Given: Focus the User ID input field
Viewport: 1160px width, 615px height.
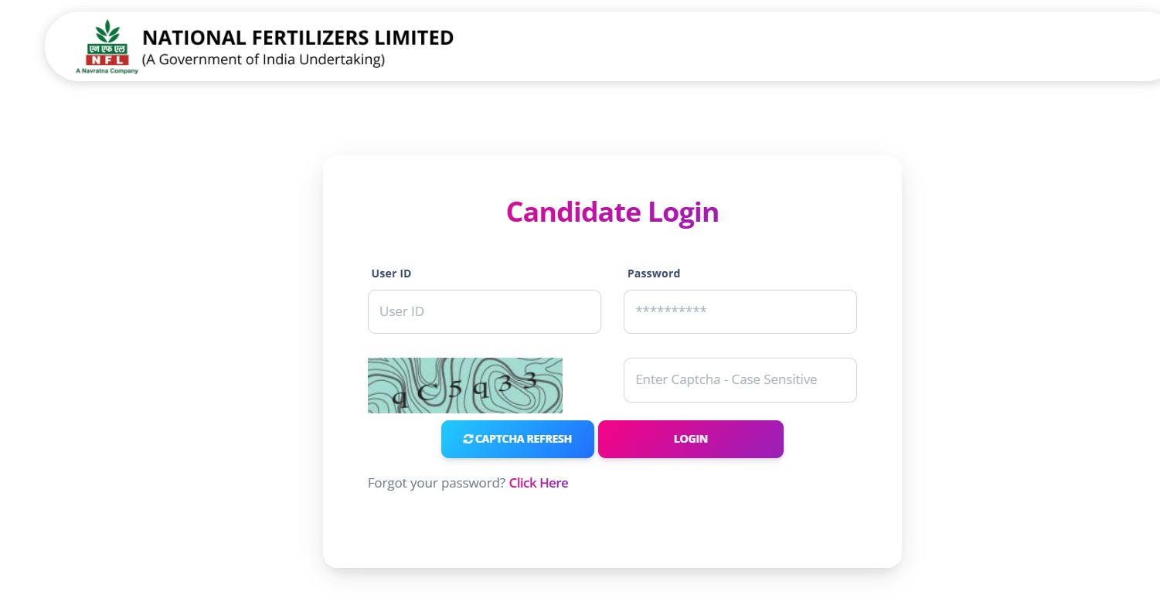Looking at the screenshot, I should 484,311.
